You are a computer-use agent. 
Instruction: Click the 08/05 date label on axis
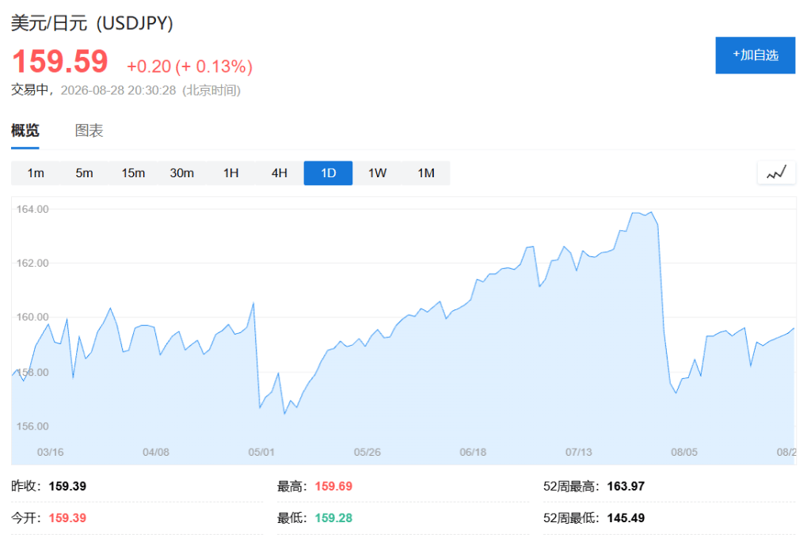coord(683,452)
